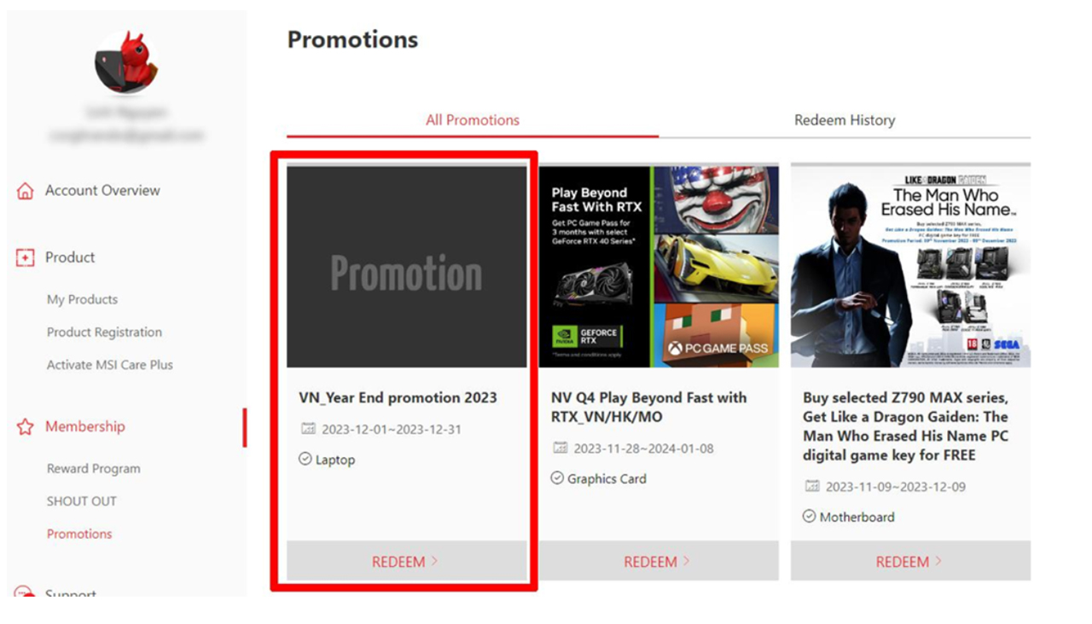
Task: Open My Products in sidebar
Action: (x=82, y=299)
